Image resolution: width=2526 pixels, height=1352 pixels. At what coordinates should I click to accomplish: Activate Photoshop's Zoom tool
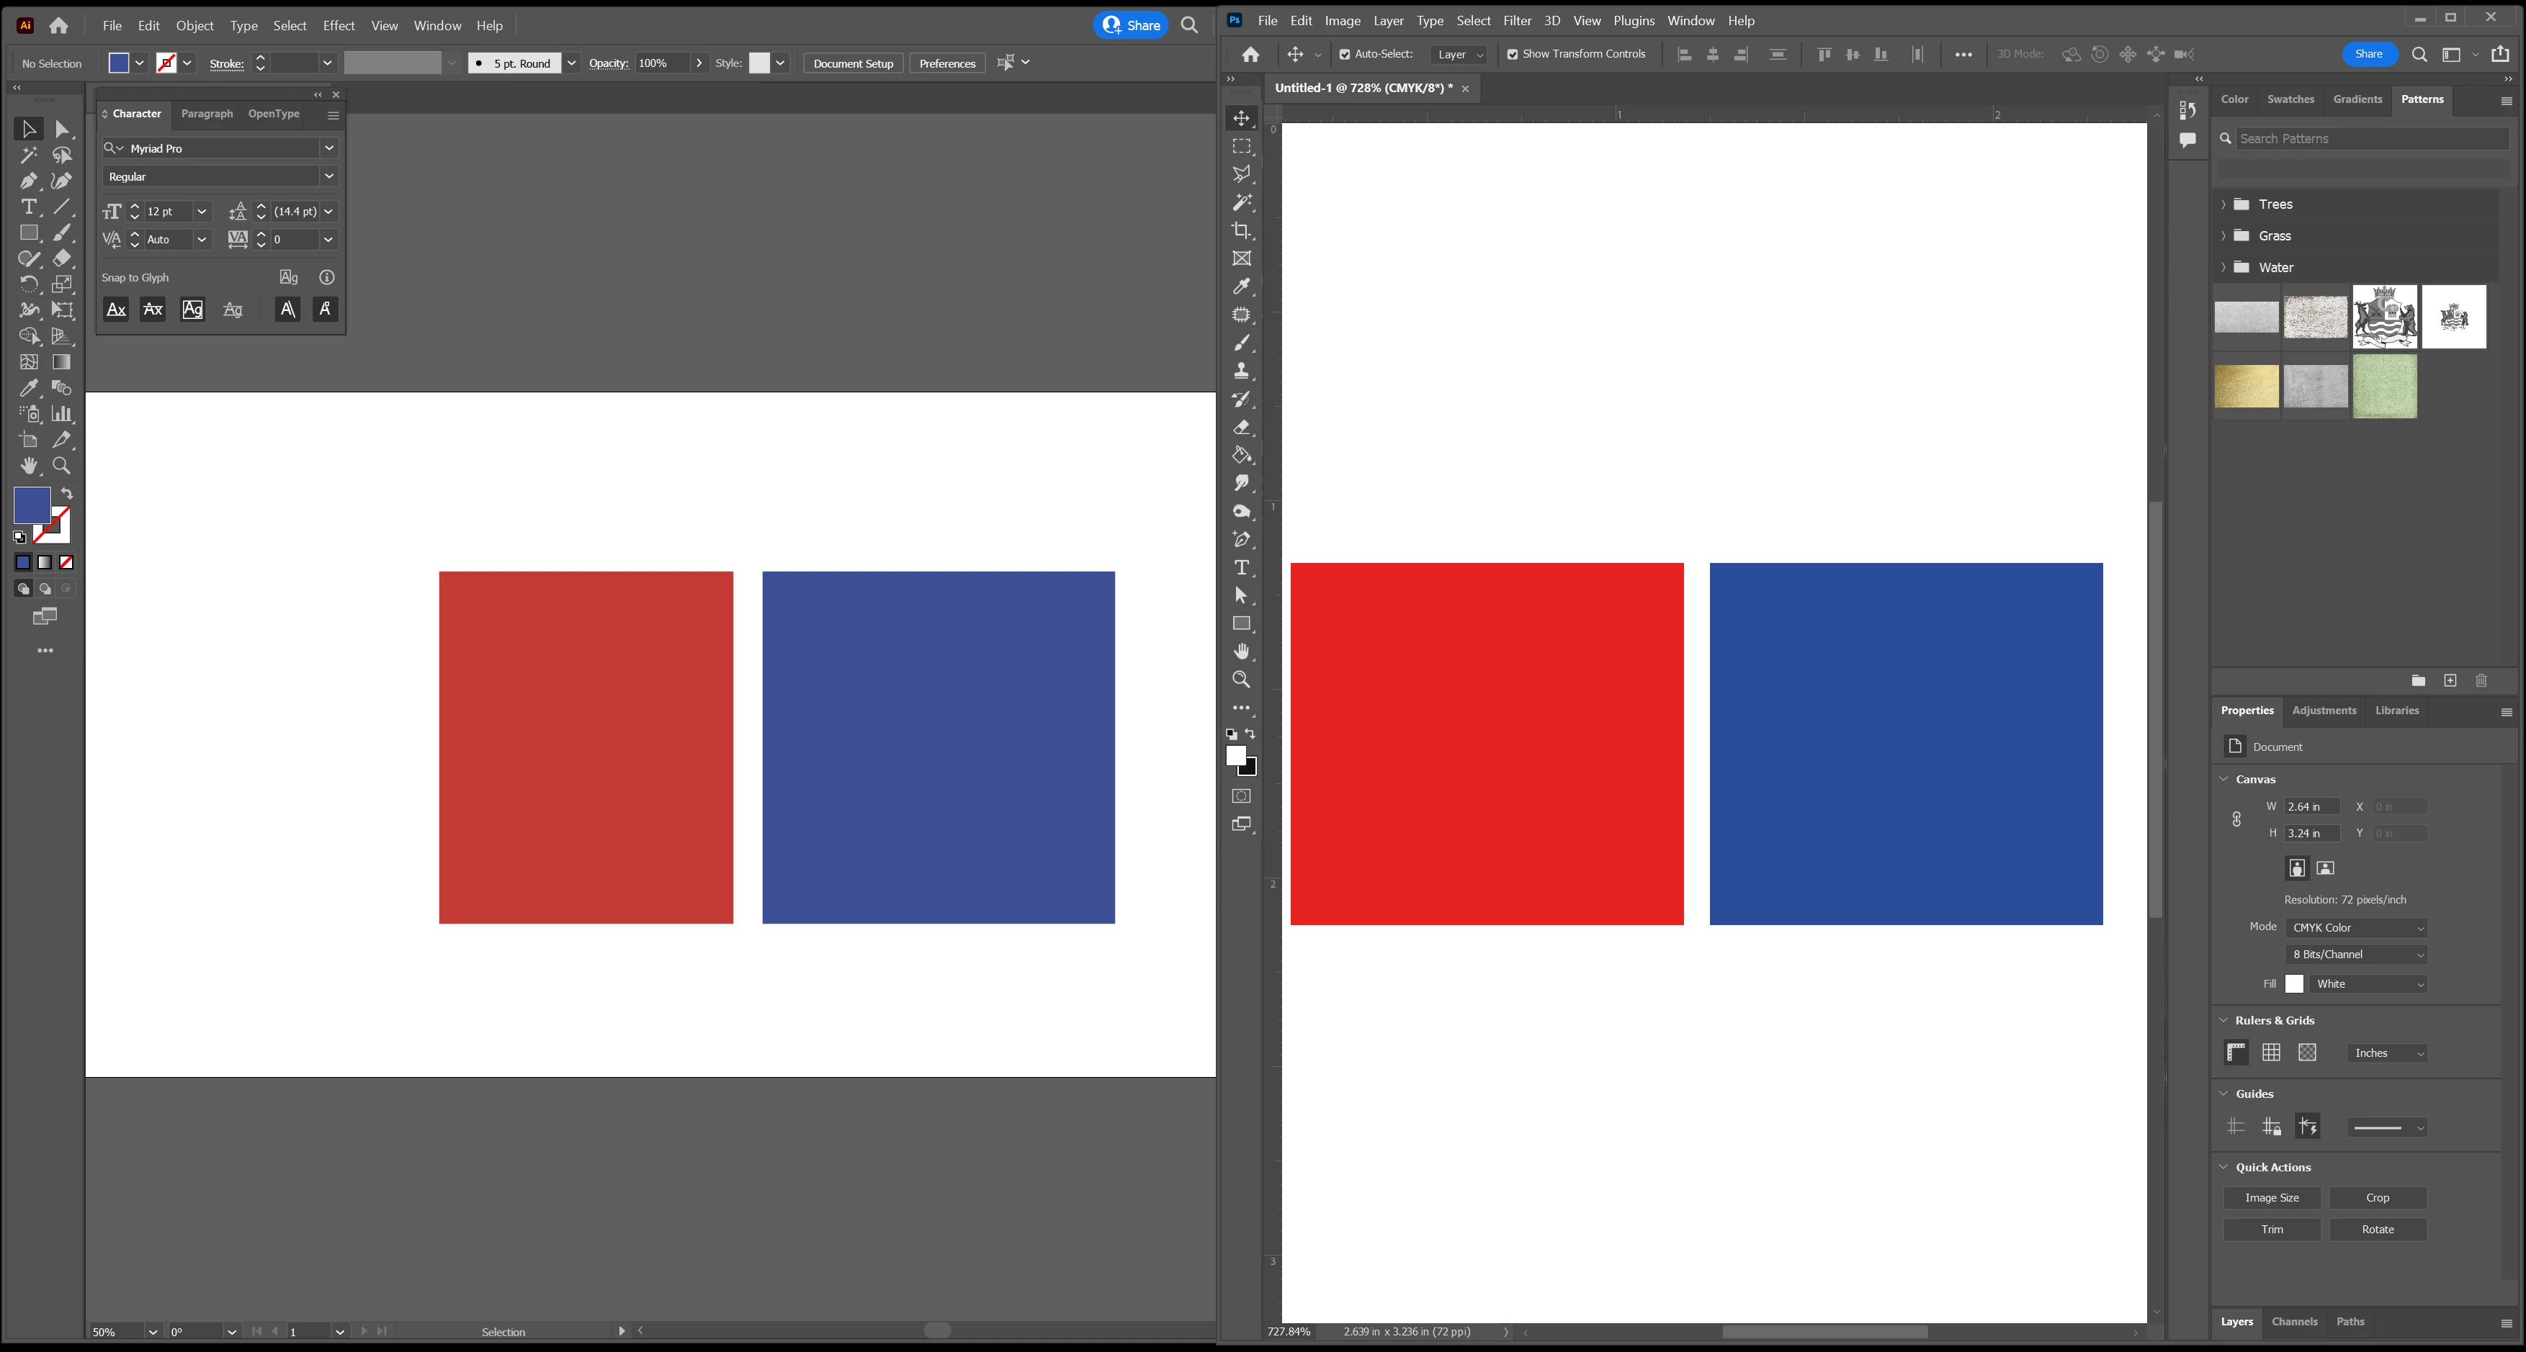click(x=1242, y=680)
